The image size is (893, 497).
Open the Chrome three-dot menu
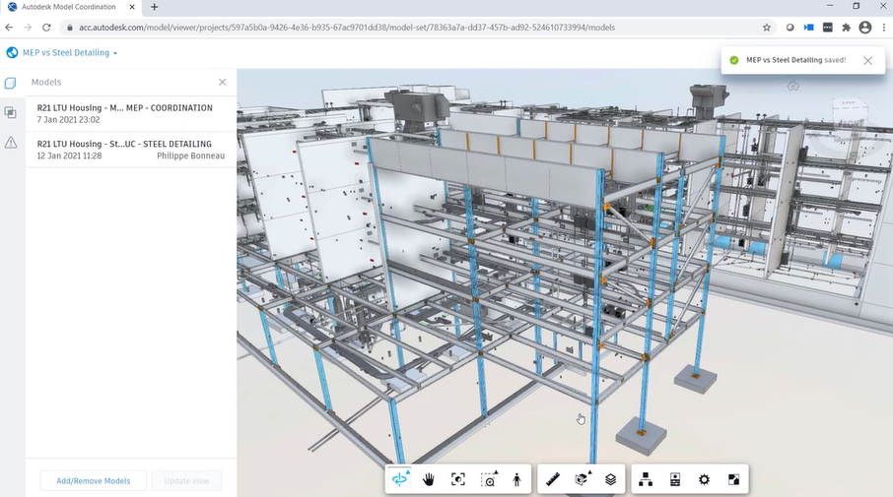point(884,28)
